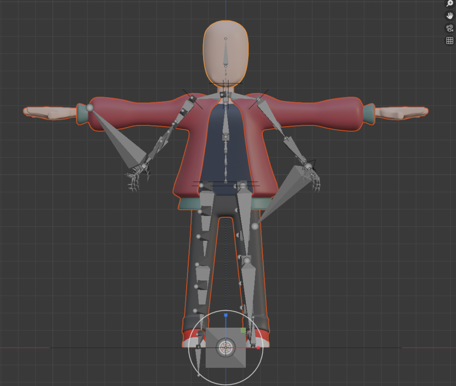Click the finger bones cluster on screen right
The height and width of the screenshot is (386, 456).
pos(314,180)
